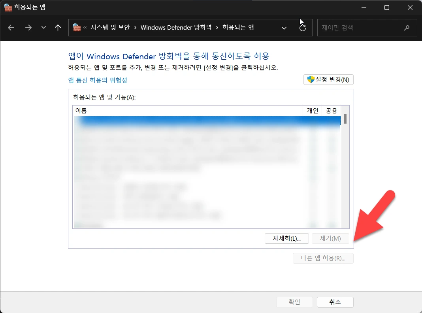The width and height of the screenshot is (422, 313).
Task: Go forward with the right arrow icon
Action: 28,27
